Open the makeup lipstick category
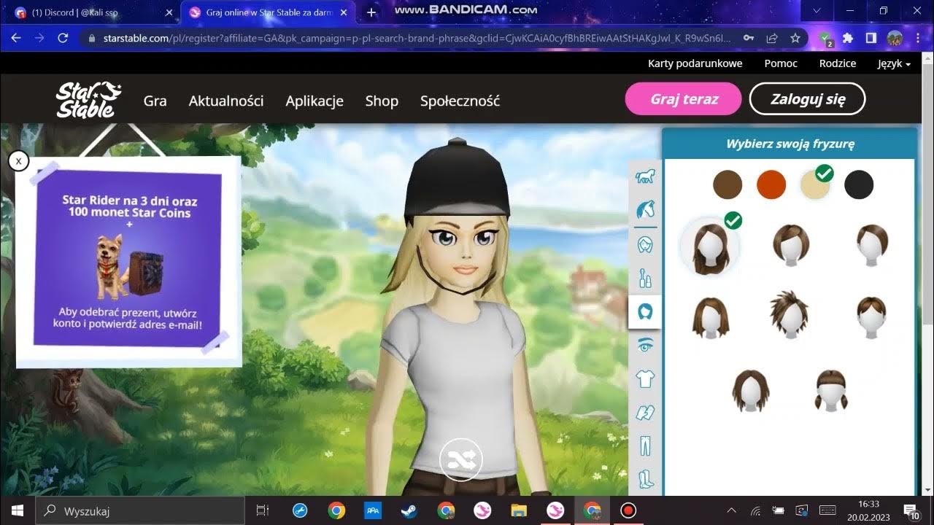This screenshot has width=934, height=525. pos(645,278)
